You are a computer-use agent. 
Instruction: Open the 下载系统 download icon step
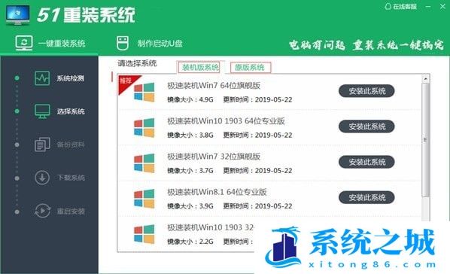[42, 178]
